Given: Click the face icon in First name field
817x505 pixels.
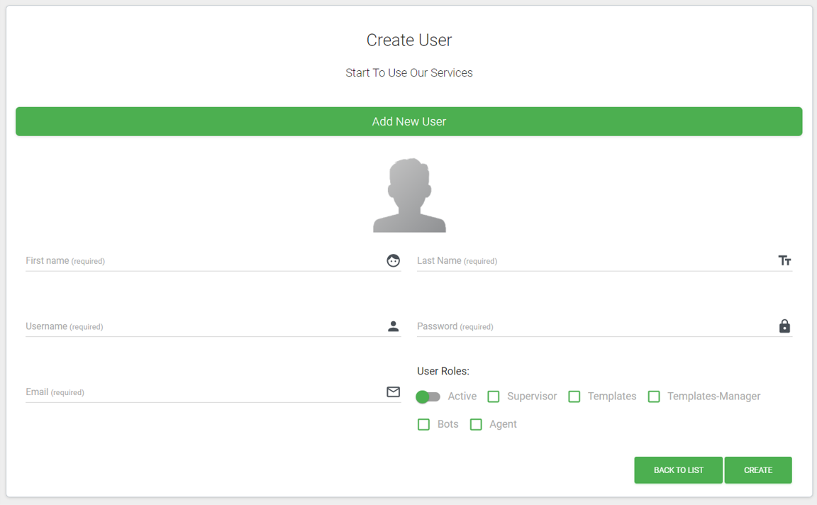Looking at the screenshot, I should tap(393, 261).
